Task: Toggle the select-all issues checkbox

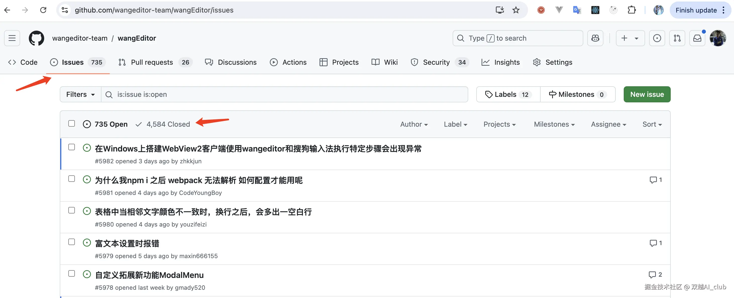Action: (x=72, y=123)
